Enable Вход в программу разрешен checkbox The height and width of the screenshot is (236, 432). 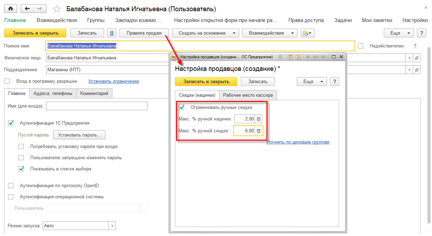pyautogui.click(x=7, y=81)
